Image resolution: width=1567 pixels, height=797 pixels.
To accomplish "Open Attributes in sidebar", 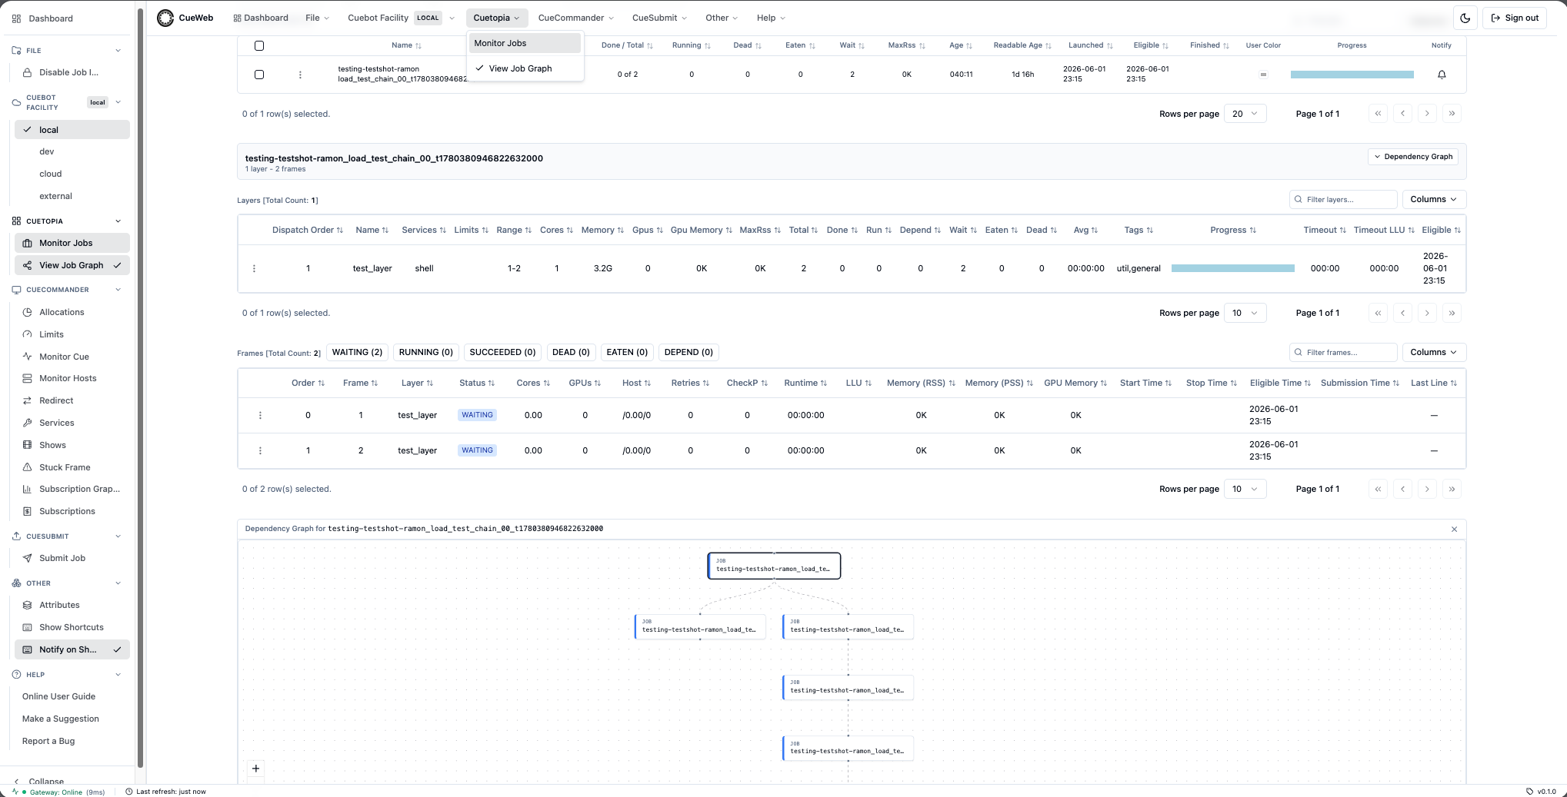I will click(x=71, y=605).
